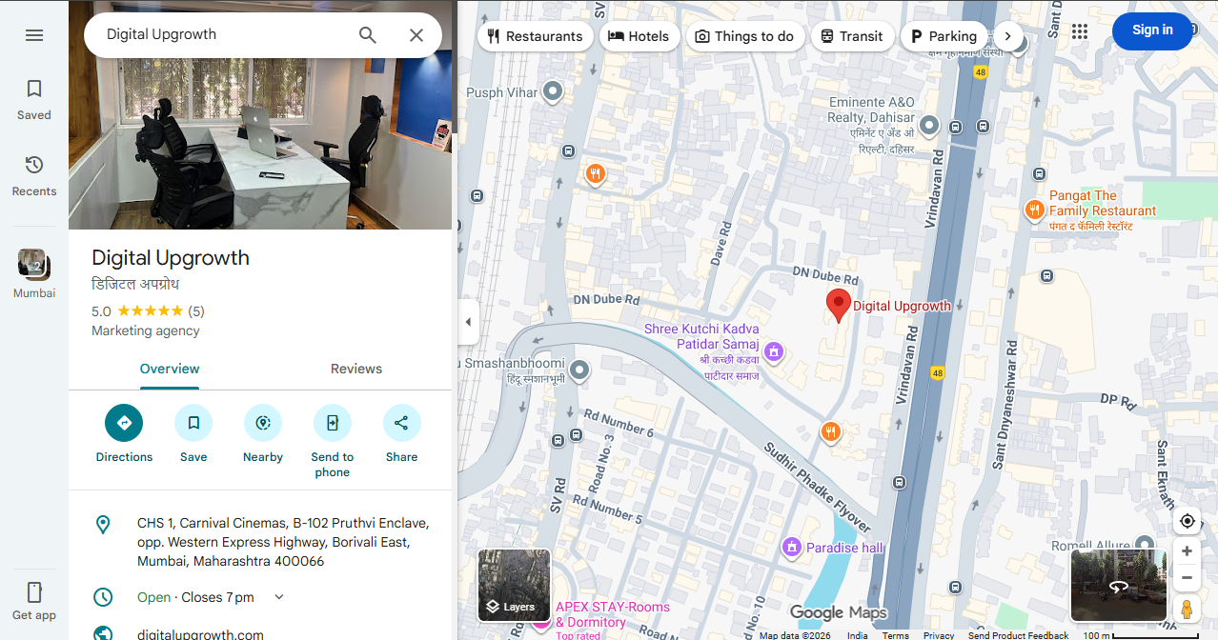
Task: Select the Directions icon
Action: coord(123,422)
